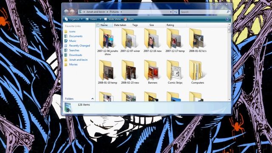Open the Documents favorite link
The width and height of the screenshot is (272, 153).
pos(76,36)
